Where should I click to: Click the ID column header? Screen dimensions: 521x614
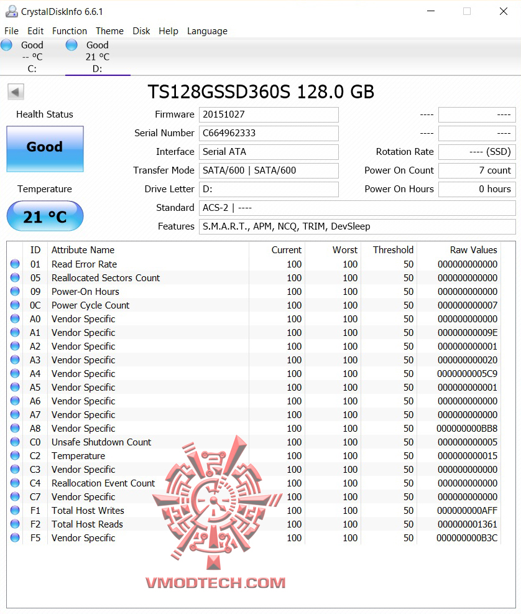35,250
